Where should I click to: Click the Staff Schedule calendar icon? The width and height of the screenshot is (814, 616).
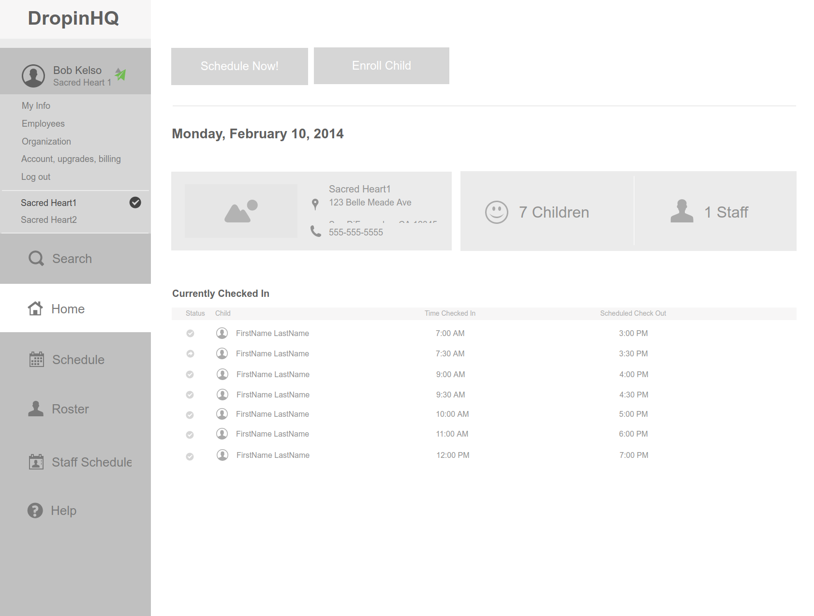[x=36, y=462]
